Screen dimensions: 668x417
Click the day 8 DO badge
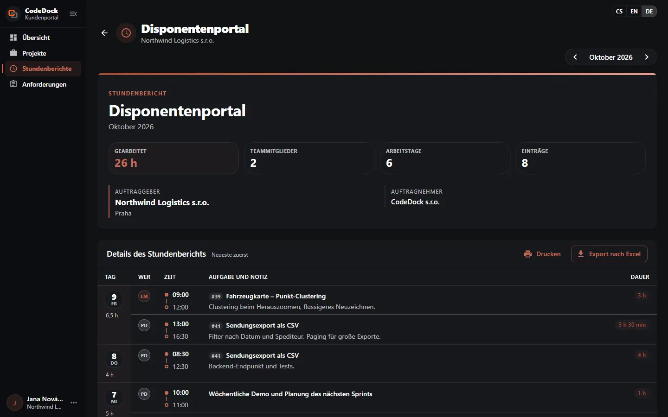[x=114, y=359]
